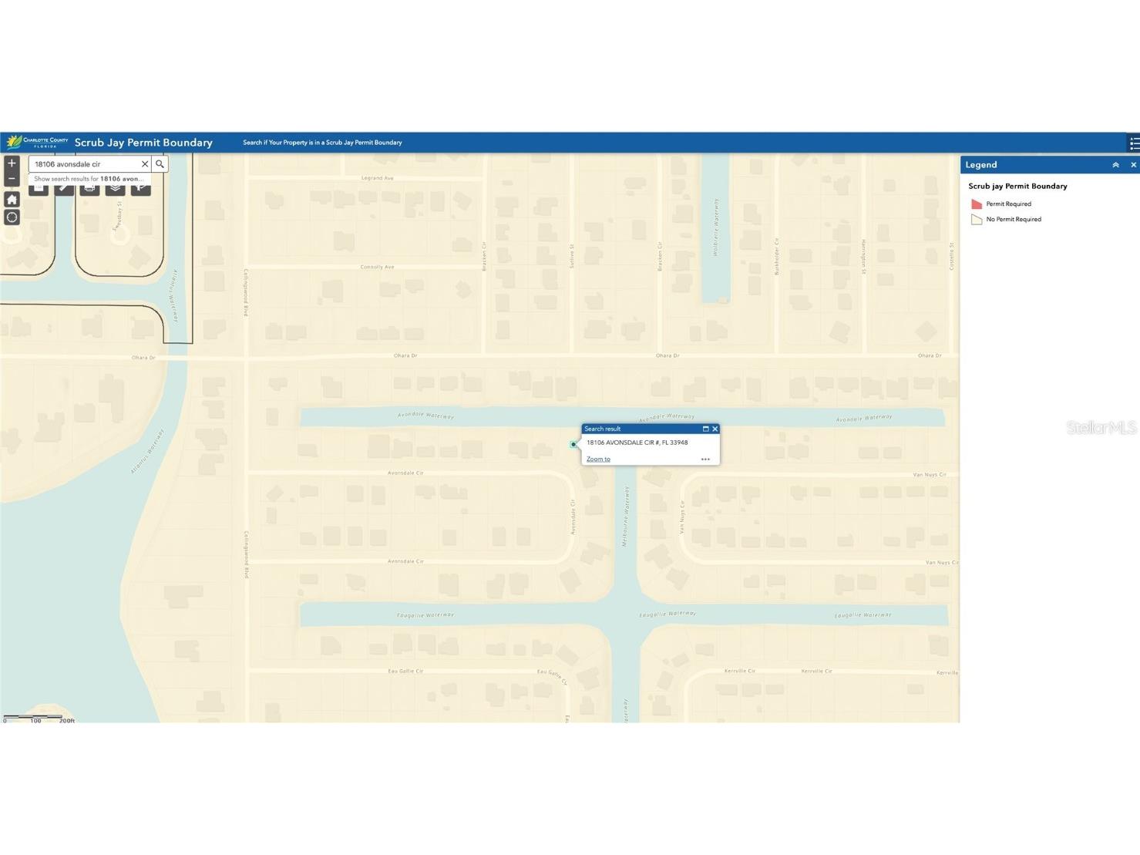Clear the search text with the X icon

145,163
